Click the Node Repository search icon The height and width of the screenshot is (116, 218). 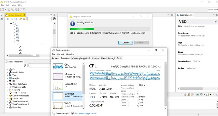25,65
